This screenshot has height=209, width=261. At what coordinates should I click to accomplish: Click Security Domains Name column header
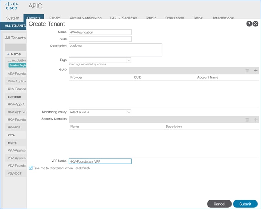tap(75, 127)
